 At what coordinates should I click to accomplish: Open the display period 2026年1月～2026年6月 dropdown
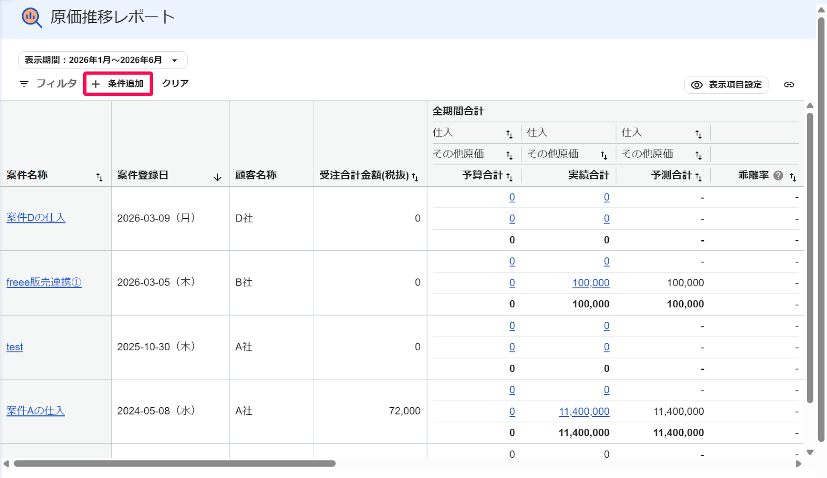coord(102,60)
